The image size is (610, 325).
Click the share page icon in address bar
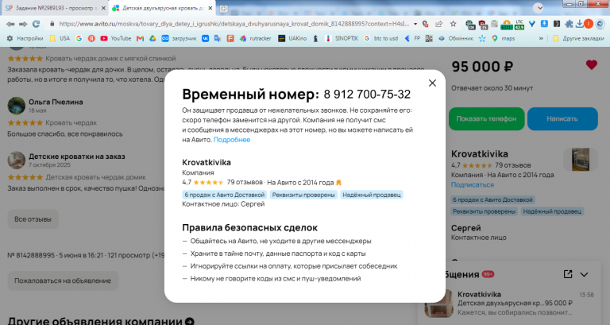click(x=438, y=24)
